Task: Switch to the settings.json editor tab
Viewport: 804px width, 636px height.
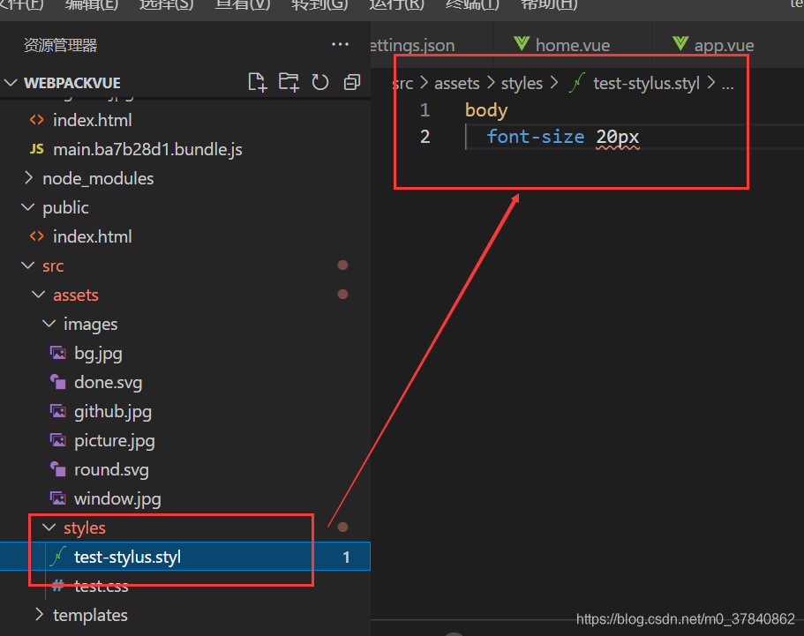Action: click(432, 45)
